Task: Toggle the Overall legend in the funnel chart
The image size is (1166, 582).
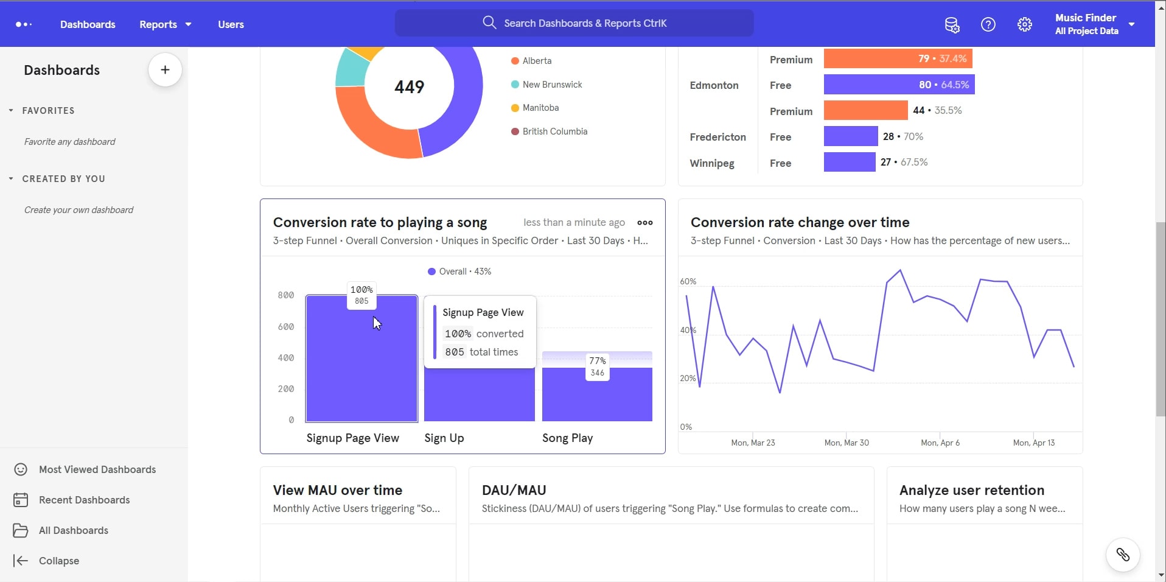Action: (x=459, y=272)
